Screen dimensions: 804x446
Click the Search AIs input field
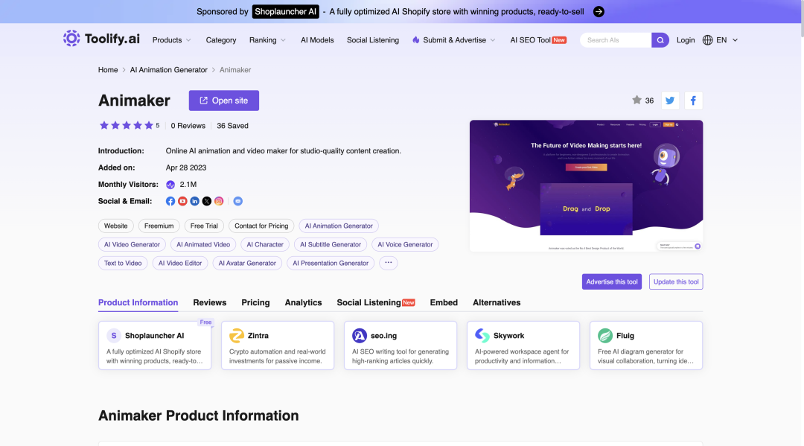point(616,40)
